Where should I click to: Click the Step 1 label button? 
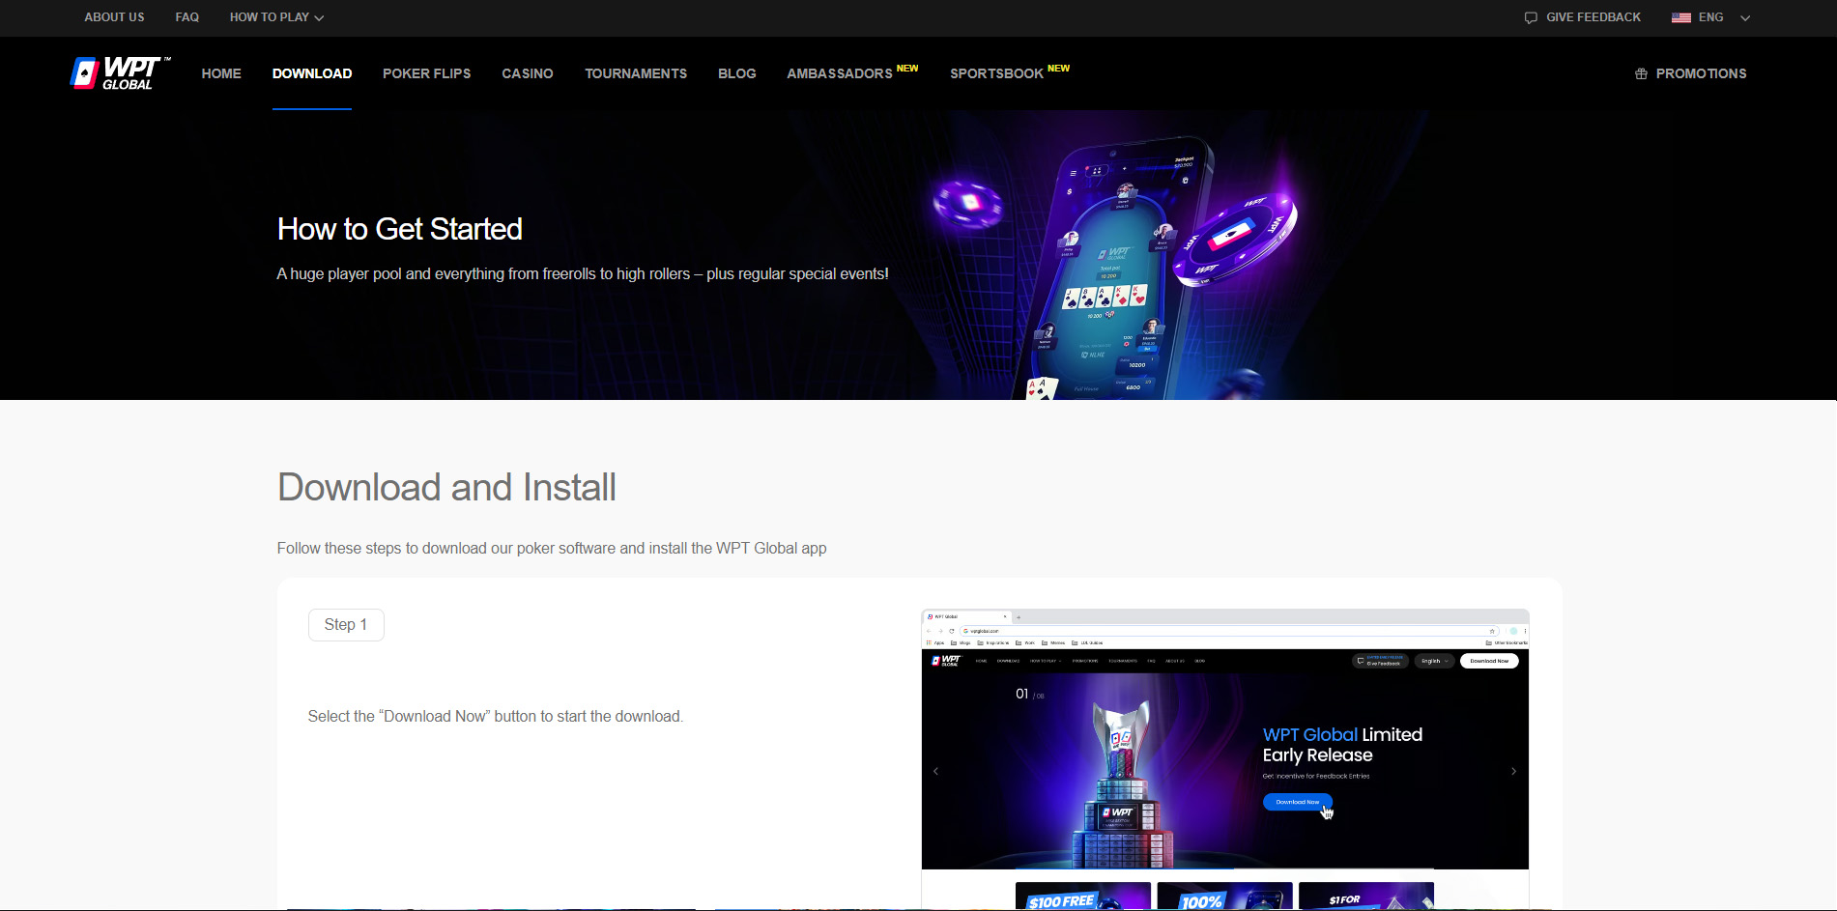pos(346,625)
